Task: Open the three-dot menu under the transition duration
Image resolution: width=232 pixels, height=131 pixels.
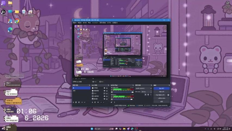Action: tap(151, 95)
